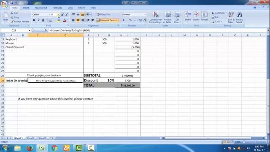This screenshot has height=152, width=270.
Task: Select the Sheet2 worksheet tab
Action: coord(30,138)
